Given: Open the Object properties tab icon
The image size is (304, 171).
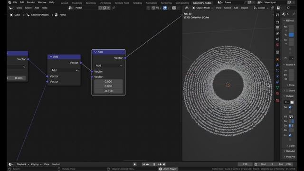Looking at the screenshot, I should pos(277,59).
